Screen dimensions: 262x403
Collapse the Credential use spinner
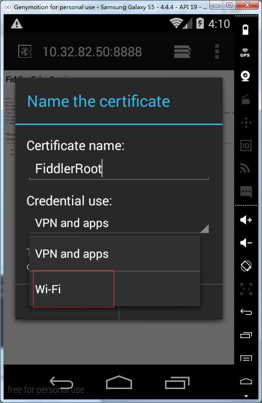(119, 223)
